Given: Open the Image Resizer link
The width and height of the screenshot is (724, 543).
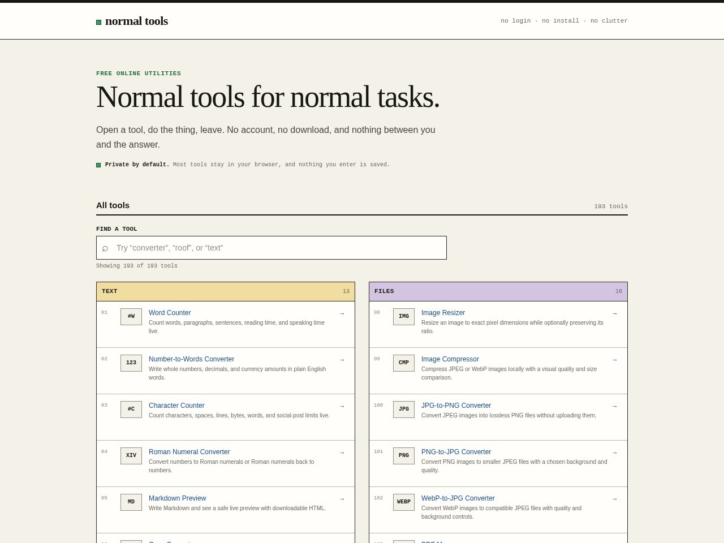Looking at the screenshot, I should [443, 313].
